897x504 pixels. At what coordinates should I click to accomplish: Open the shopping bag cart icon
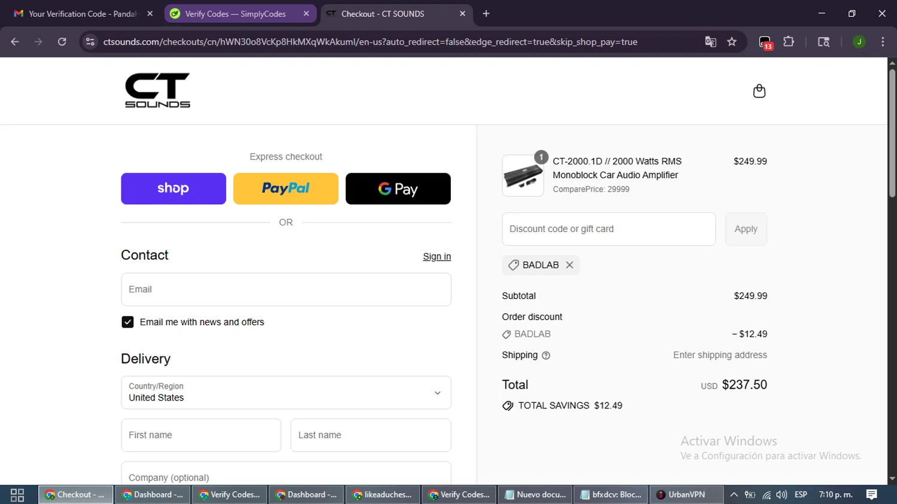(x=759, y=91)
